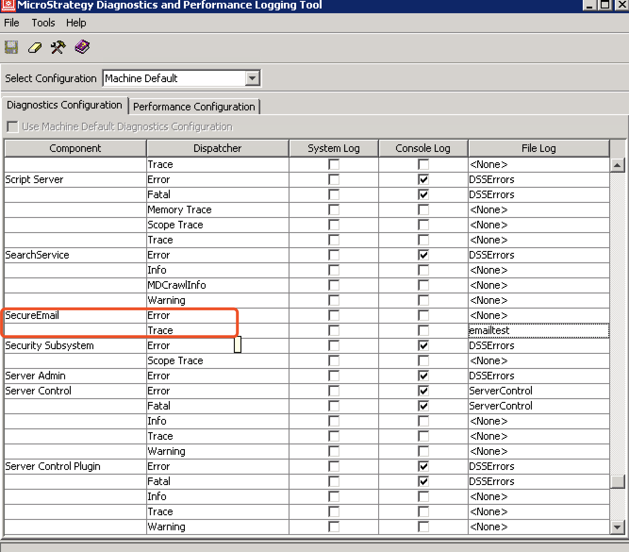629x552 pixels.
Task: Select the SearchService Warning dispatcher cell
Action: coord(217,300)
